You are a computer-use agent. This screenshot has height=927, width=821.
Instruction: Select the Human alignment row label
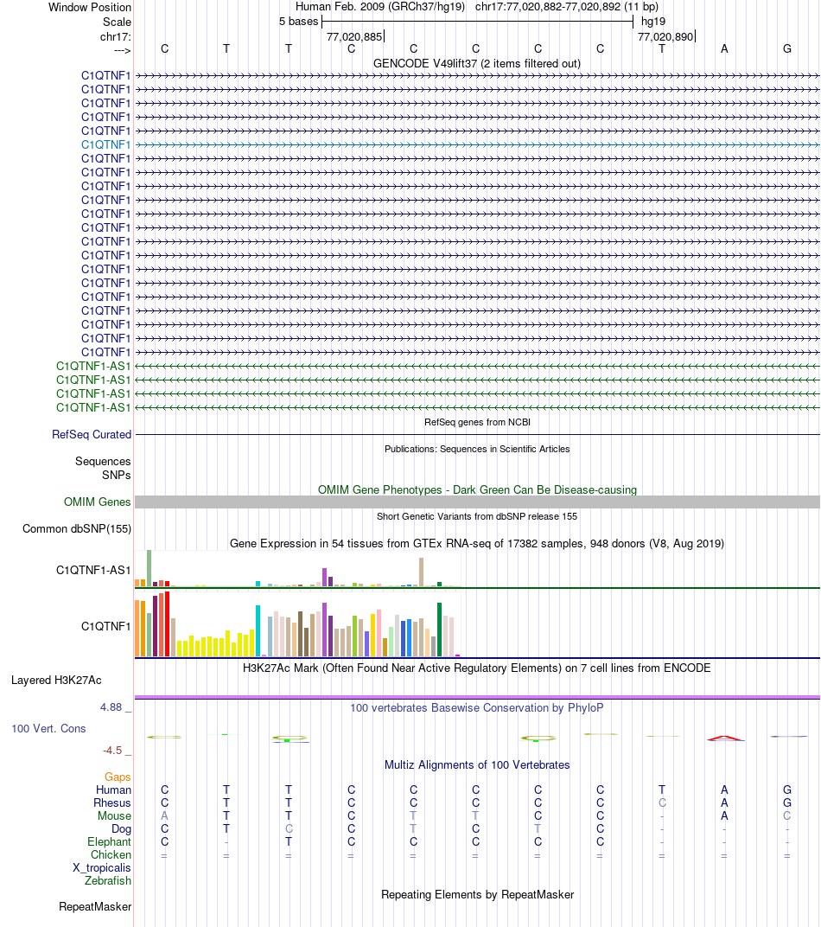(x=113, y=790)
